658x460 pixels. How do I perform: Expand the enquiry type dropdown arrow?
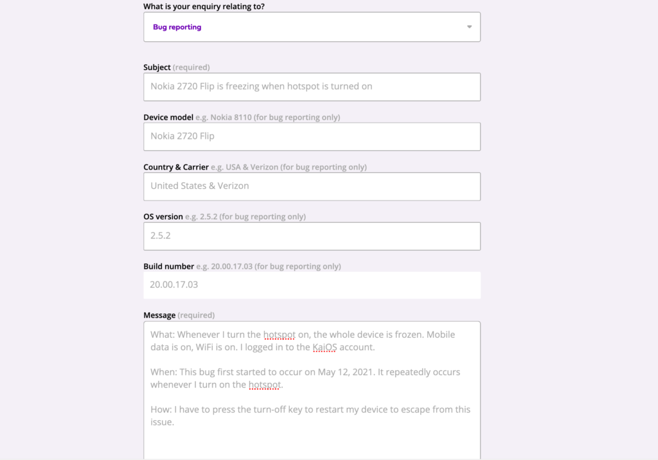tap(469, 27)
